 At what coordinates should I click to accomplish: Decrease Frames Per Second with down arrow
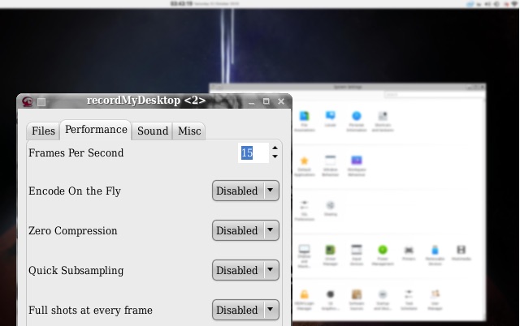(x=275, y=157)
